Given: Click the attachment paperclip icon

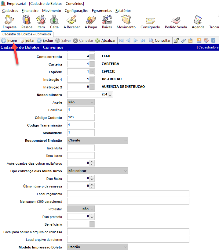Looking at the screenshot, I should (x=184, y=41).
